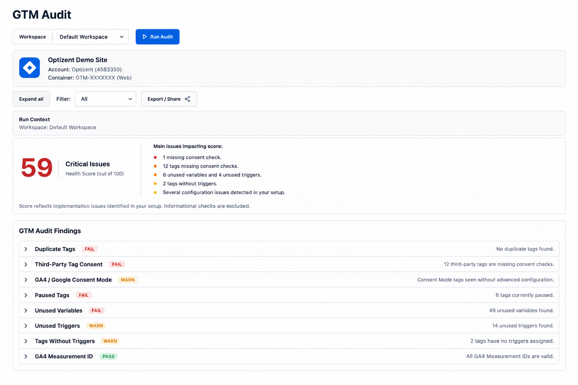Click 'Health Score (out of 100)' text
This screenshot has height=385, width=578.
[x=94, y=174]
